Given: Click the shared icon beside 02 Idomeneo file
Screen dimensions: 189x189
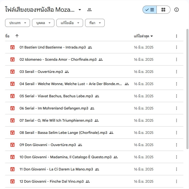Looking at the screenshot, I should (x=101, y=59).
